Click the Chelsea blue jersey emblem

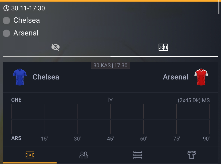pos(19,77)
